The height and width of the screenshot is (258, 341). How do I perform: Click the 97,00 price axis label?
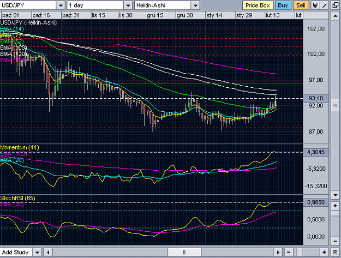(316, 80)
